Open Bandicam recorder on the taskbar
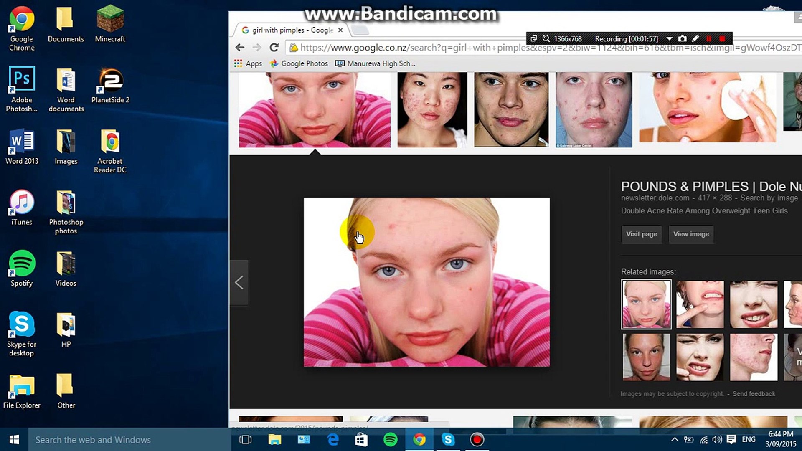The image size is (802, 451). click(x=477, y=439)
